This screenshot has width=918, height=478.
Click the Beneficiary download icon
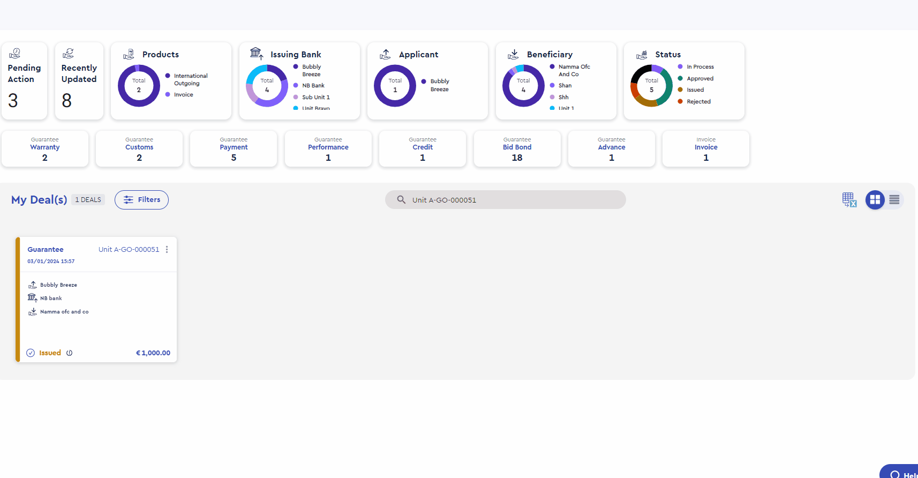point(513,54)
